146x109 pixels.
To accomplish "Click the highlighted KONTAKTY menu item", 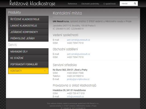I will (x=28, y=71).
